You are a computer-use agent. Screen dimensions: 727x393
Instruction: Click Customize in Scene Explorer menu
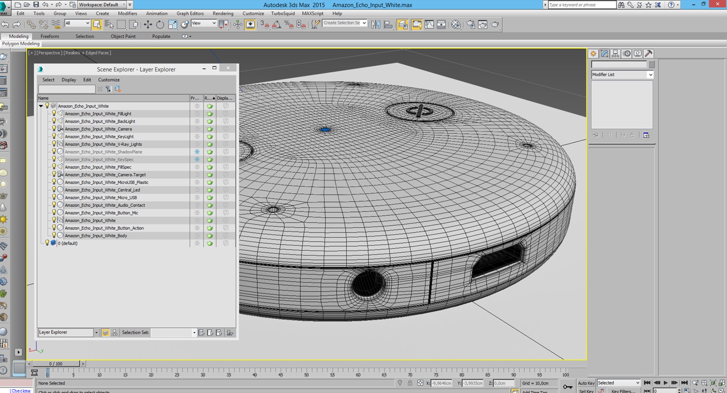[109, 80]
